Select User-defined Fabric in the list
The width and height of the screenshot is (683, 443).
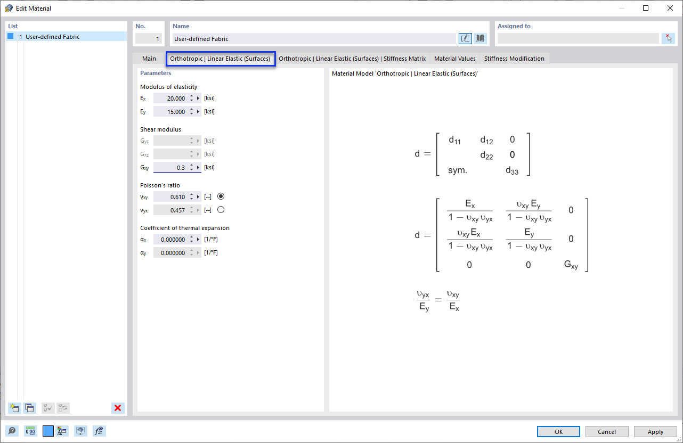click(x=66, y=37)
